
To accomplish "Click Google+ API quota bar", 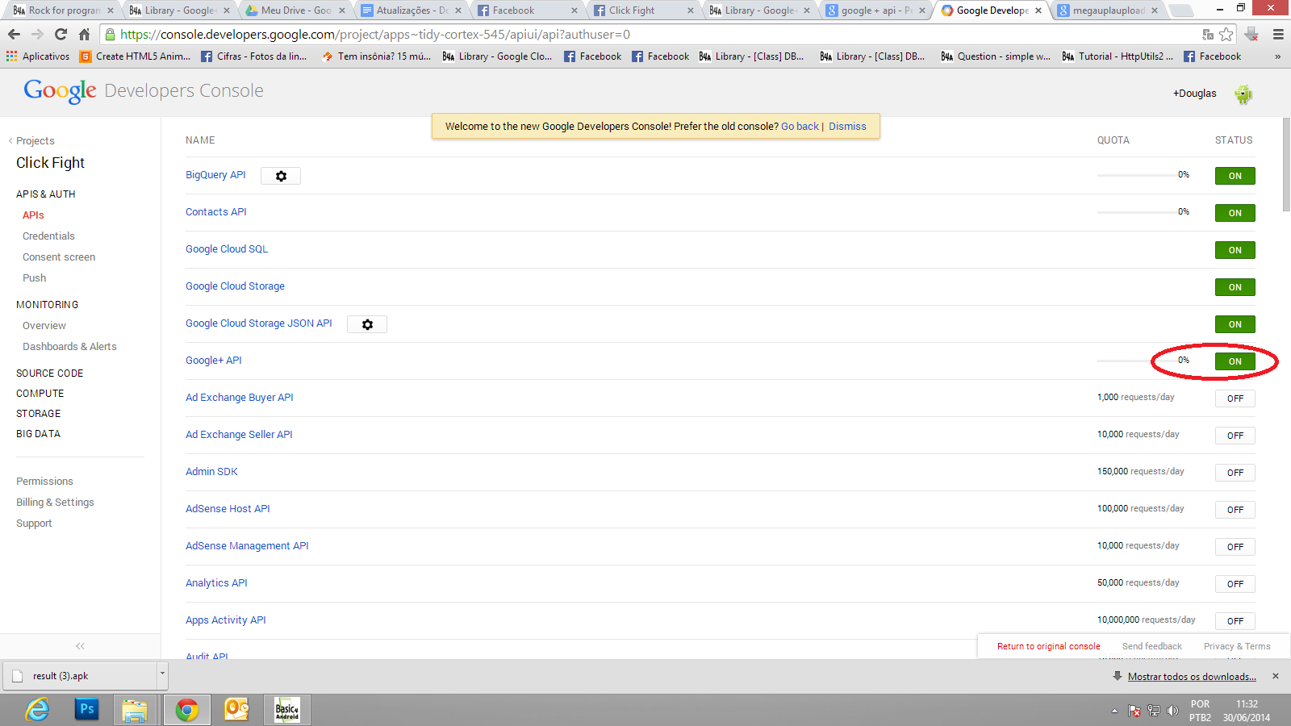I will (x=1138, y=361).
